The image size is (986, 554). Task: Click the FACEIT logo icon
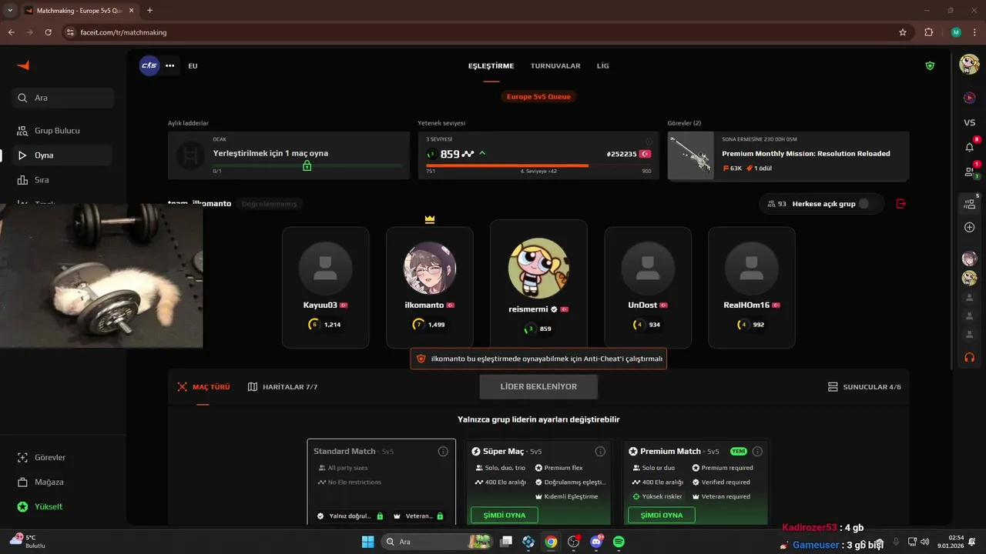(x=22, y=65)
